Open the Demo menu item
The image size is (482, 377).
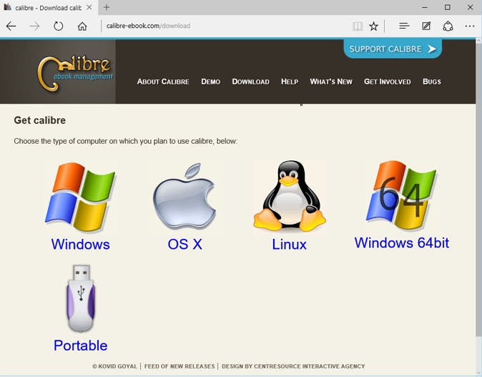210,82
